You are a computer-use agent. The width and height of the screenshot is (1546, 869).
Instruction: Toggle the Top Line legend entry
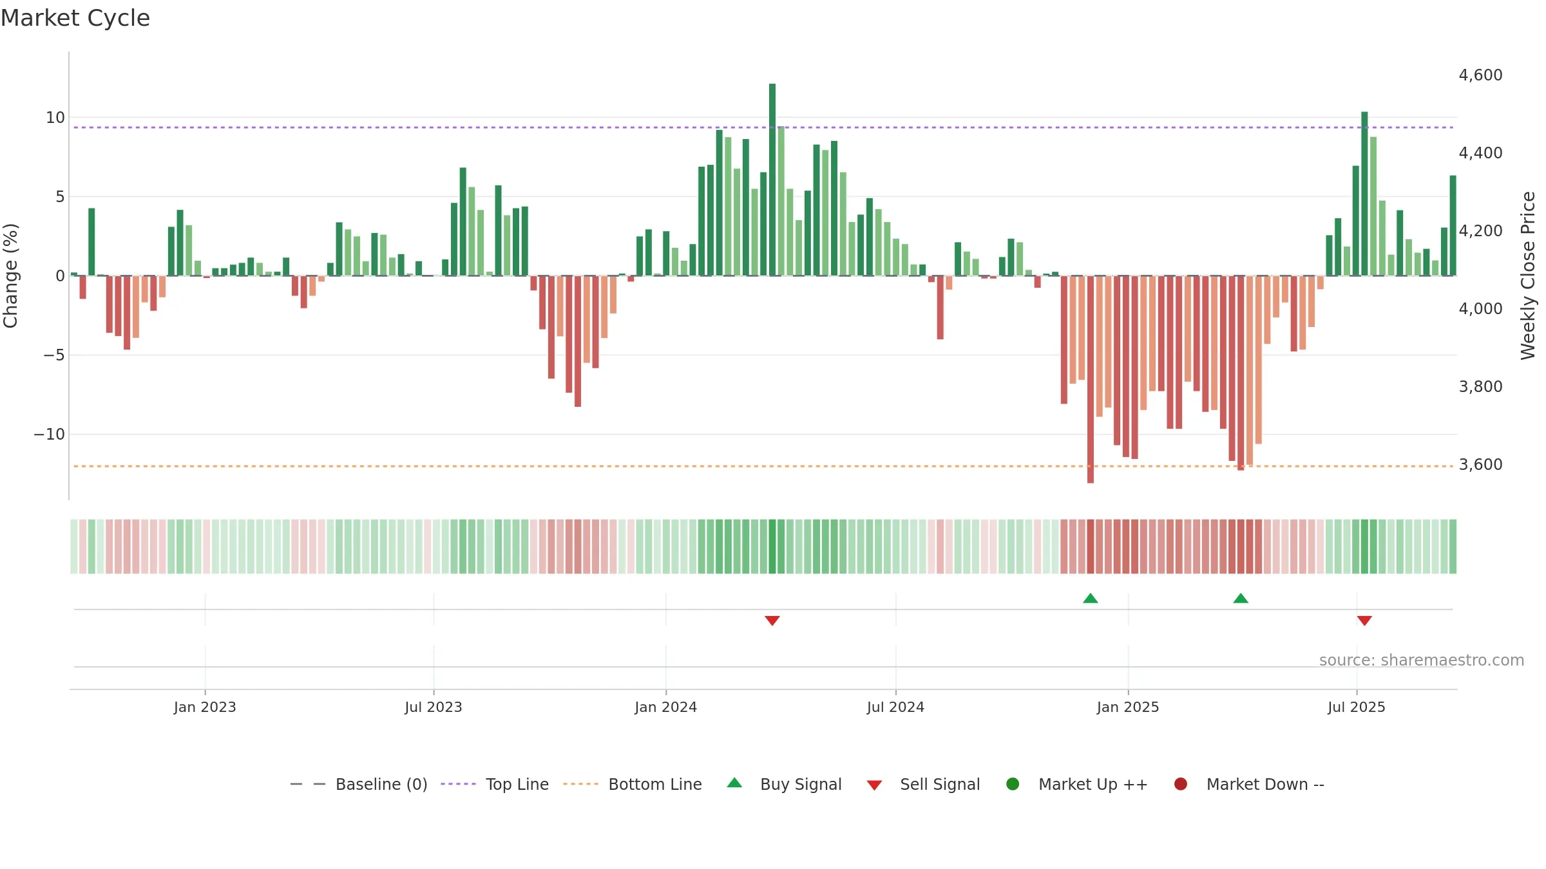(495, 784)
